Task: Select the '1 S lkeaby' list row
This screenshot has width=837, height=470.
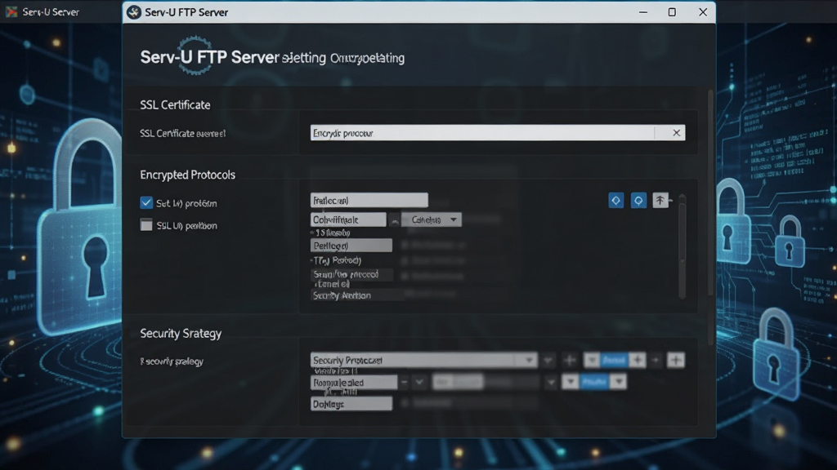Action: (332, 233)
